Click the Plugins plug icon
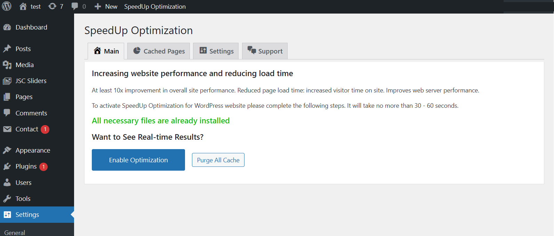The width and height of the screenshot is (554, 236). (7, 166)
